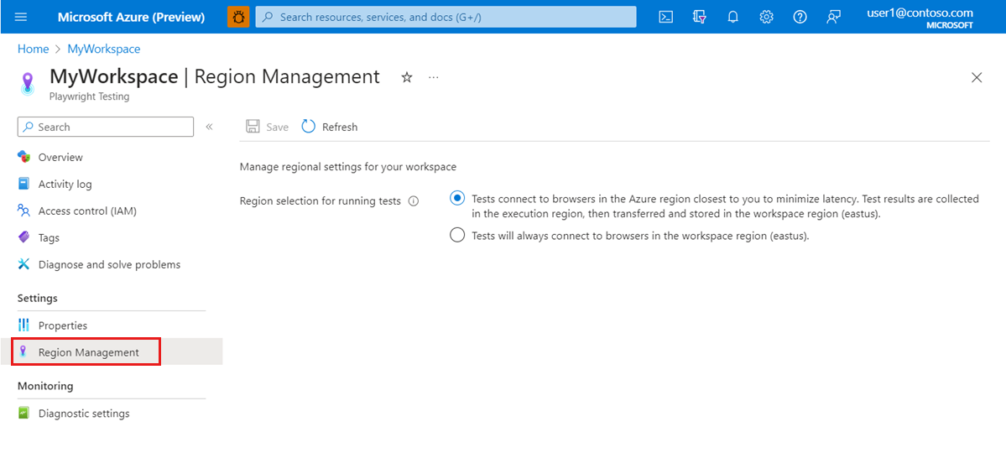The height and width of the screenshot is (458, 1006).
Task: Click the Home breadcrumb link
Action: point(33,49)
